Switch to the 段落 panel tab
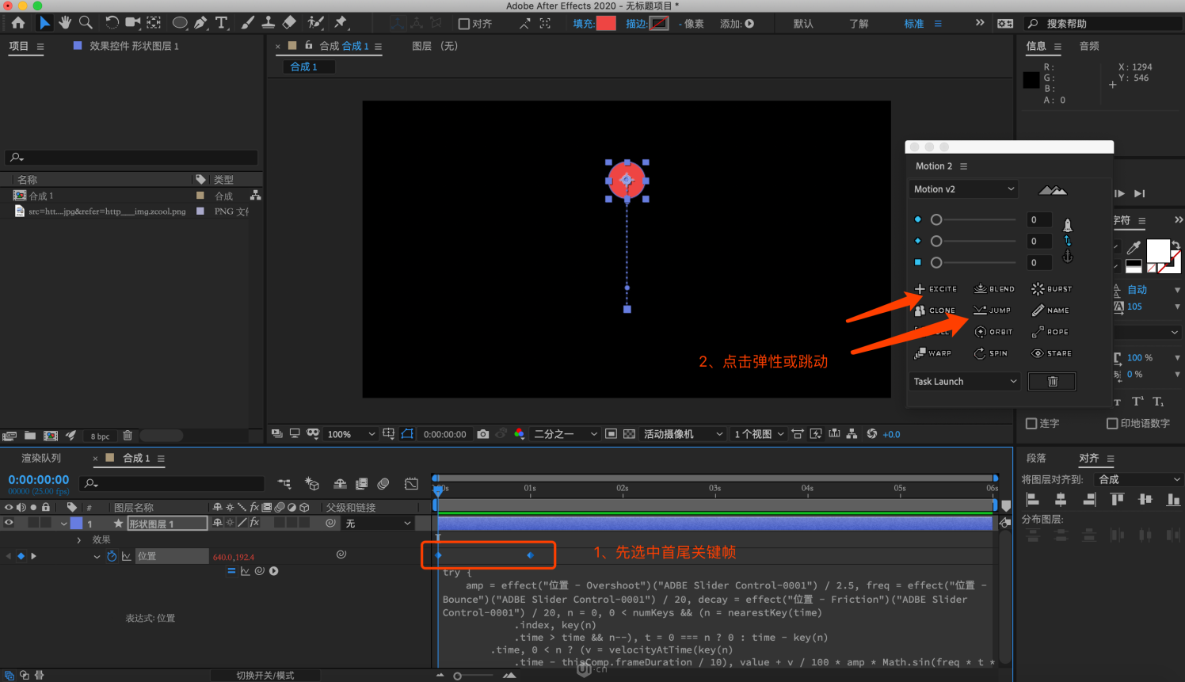Screen dimensions: 1185x682 coord(1036,458)
